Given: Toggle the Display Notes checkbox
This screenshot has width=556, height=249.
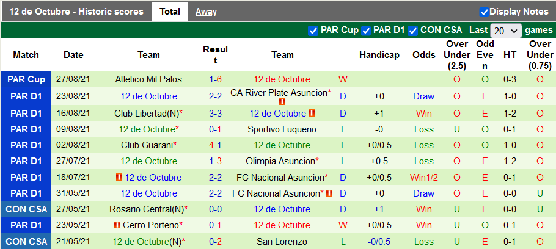Looking at the screenshot, I should click(484, 12).
